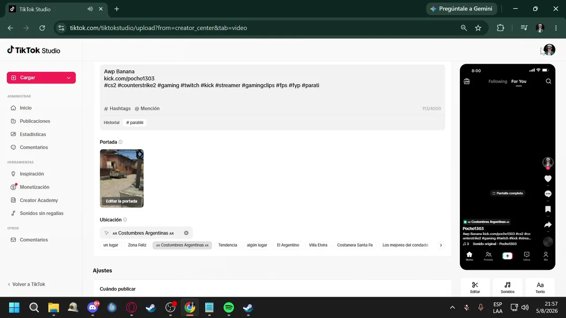This screenshot has width=566, height=318.
Task: Insert a mention with the Mención button
Action: (147, 109)
